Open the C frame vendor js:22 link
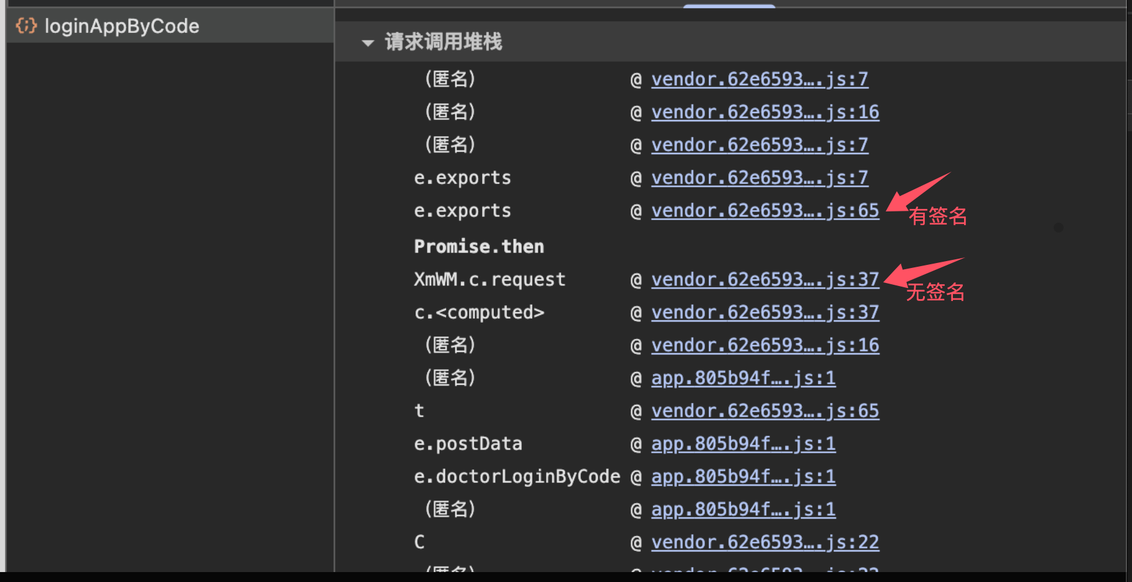The image size is (1132, 582). pos(764,543)
